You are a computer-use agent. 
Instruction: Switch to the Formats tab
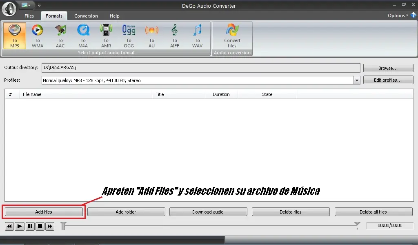coord(54,16)
